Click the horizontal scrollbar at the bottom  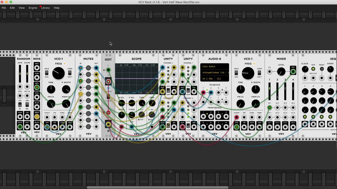[157, 187]
